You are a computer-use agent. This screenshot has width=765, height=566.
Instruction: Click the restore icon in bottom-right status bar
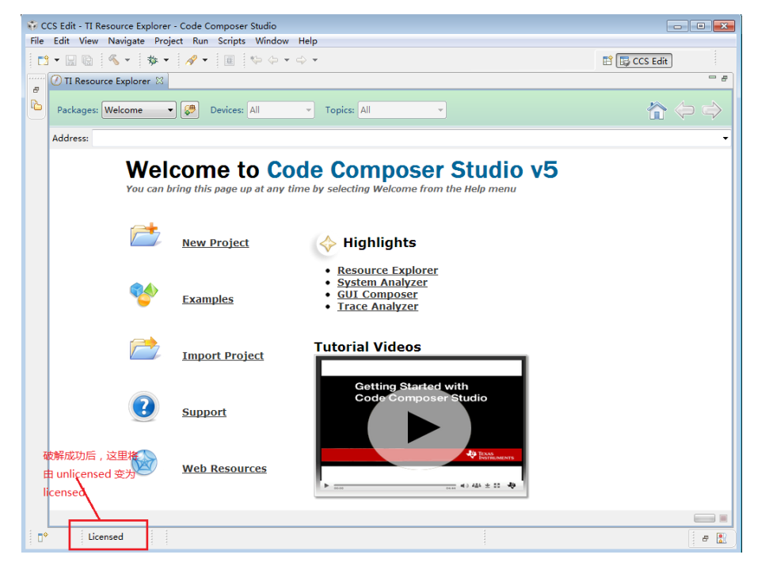[x=706, y=538]
